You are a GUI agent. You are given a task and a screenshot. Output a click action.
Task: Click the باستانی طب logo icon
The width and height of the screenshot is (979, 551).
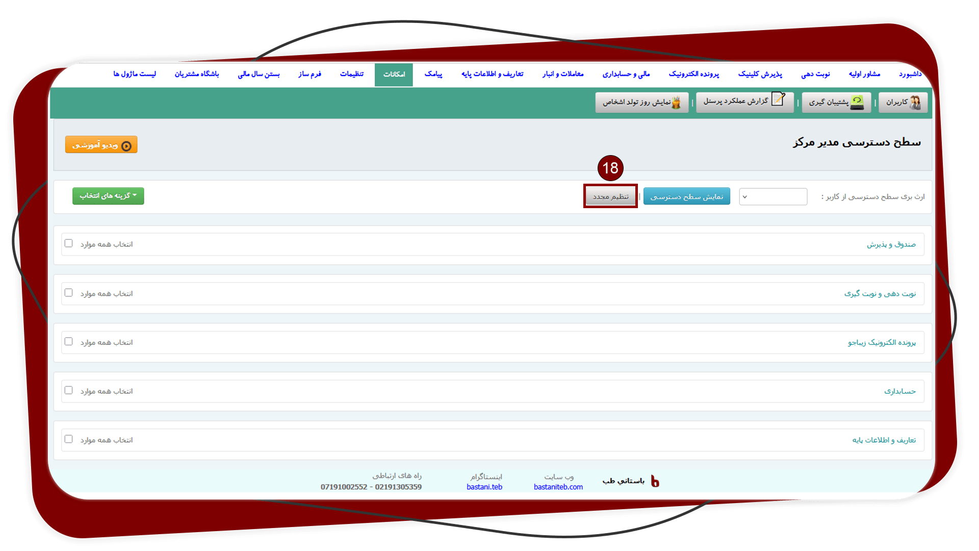click(655, 481)
